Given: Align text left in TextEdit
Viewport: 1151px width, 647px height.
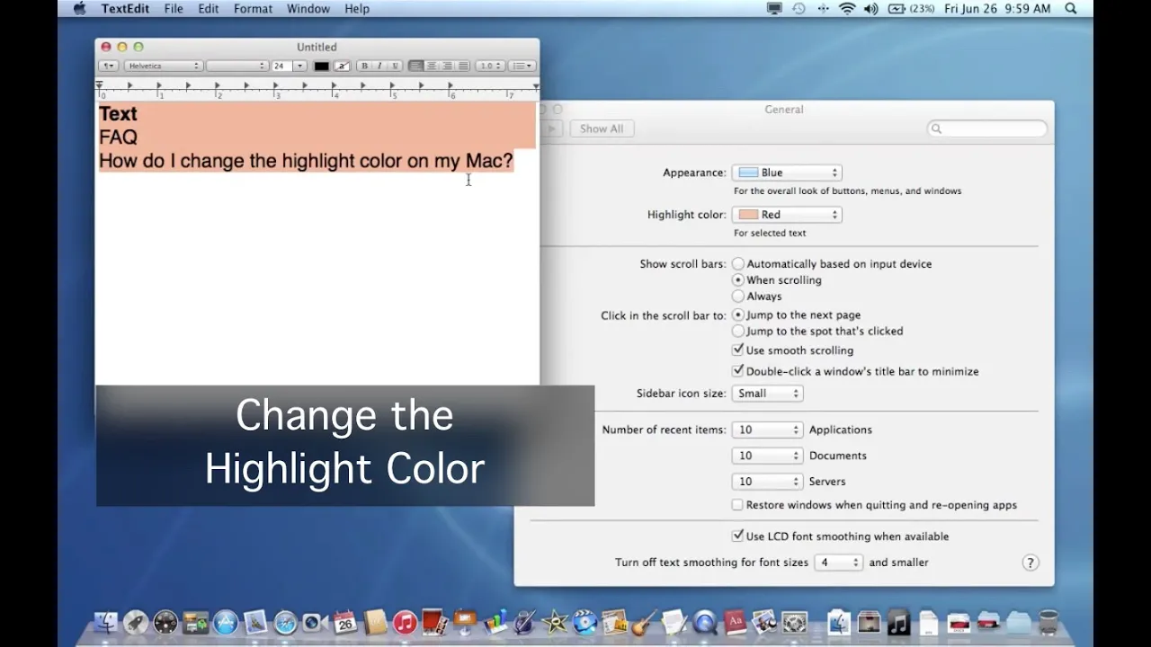Looking at the screenshot, I should point(415,66).
